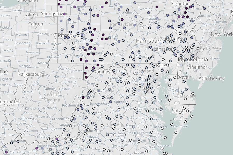The height and width of the screenshot is (155, 233).
Task: Click the Staunton label
Action: pyautogui.click(x=94, y=113)
